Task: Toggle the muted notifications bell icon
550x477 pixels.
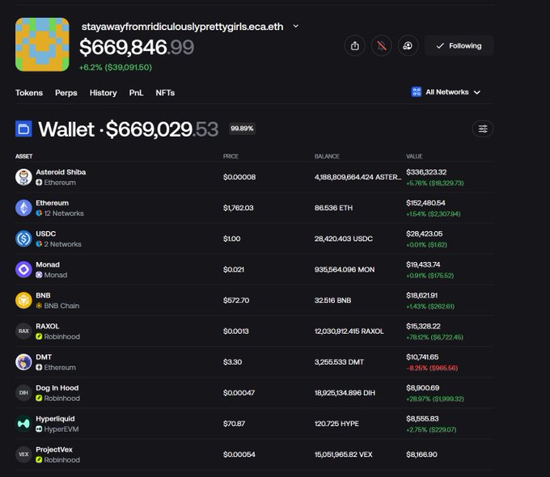Action: coord(381,45)
